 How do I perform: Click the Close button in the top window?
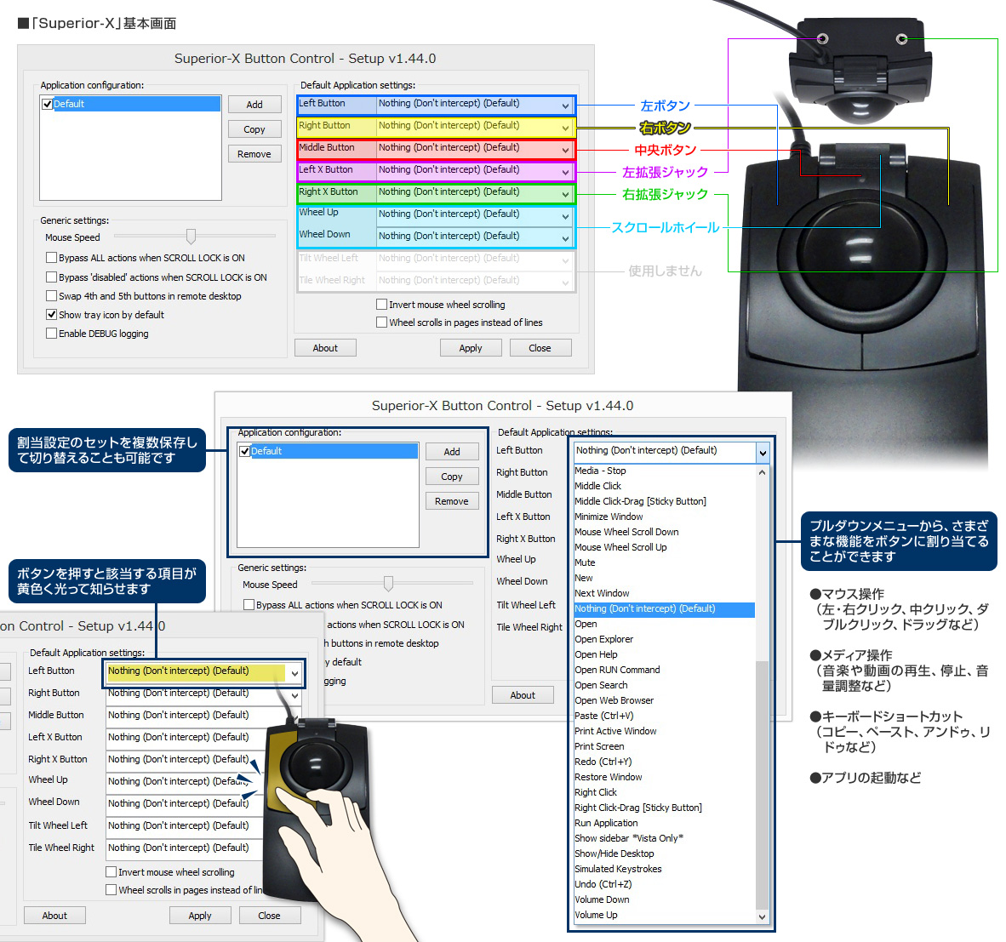[540, 347]
